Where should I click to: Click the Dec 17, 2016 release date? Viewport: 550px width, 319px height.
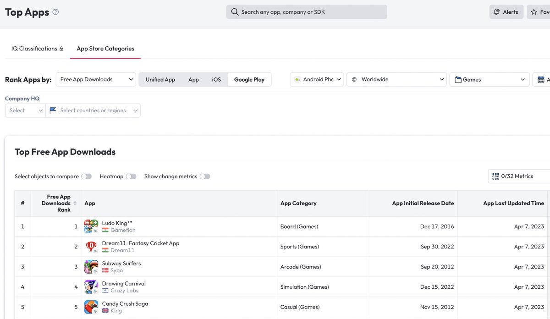click(x=437, y=226)
